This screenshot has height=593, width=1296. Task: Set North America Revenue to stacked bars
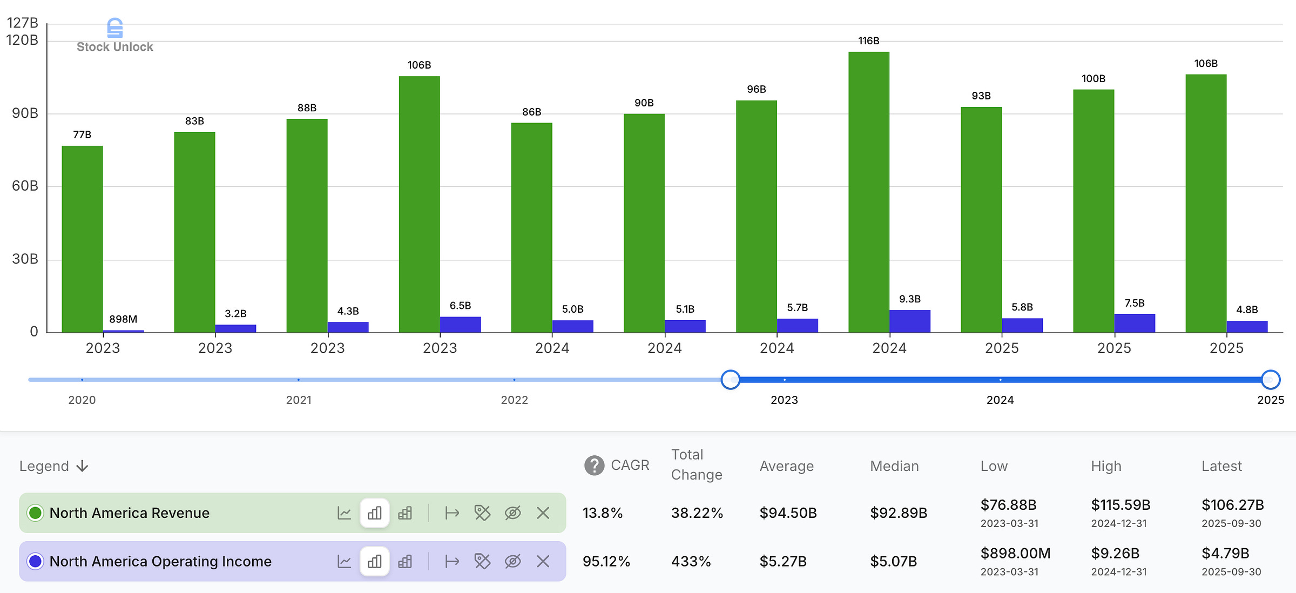(405, 513)
